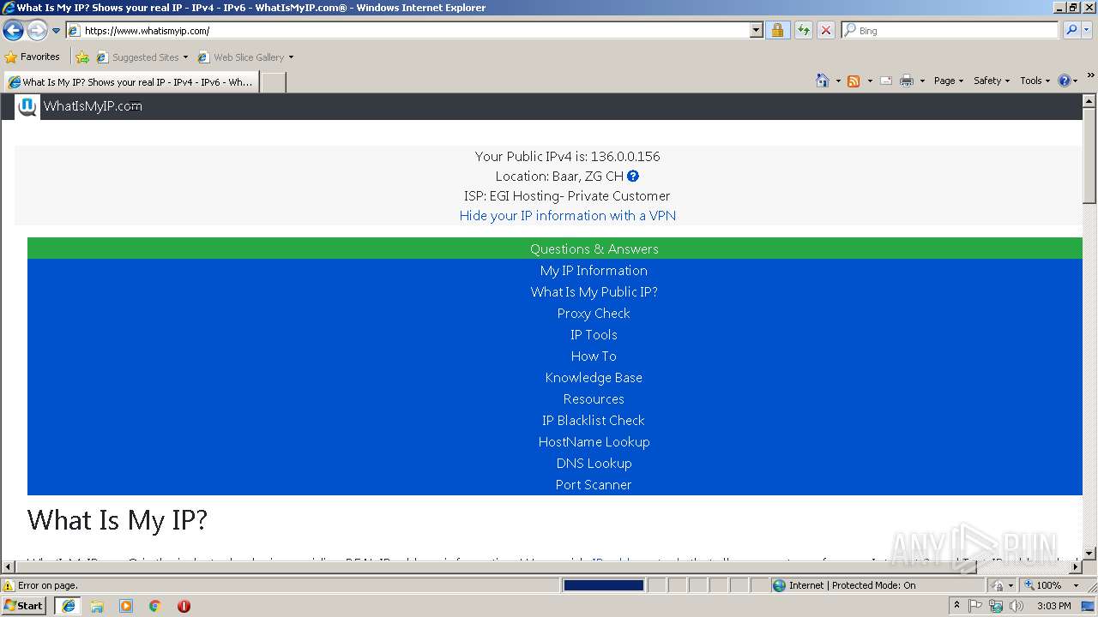Click the Forward navigation arrow
The width and height of the screenshot is (1098, 617).
click(37, 30)
